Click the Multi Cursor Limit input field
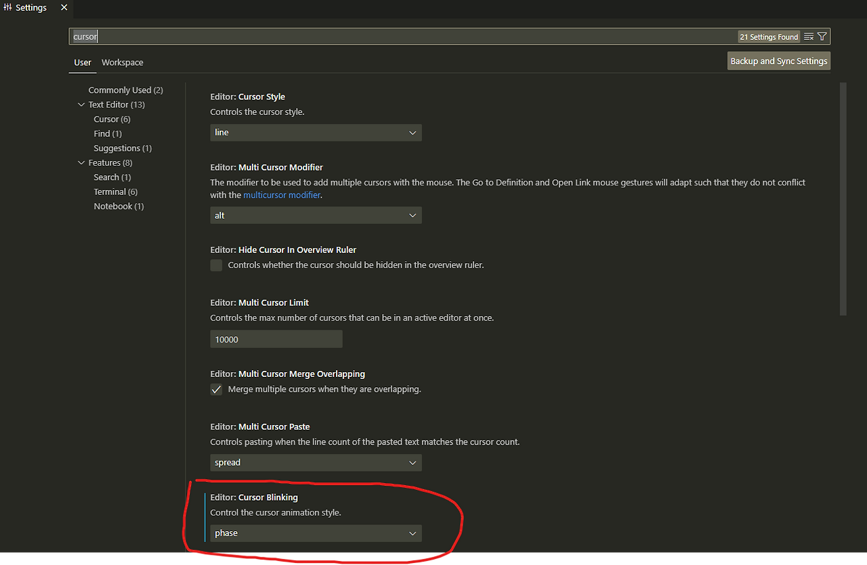This screenshot has height=565, width=867. coord(276,338)
